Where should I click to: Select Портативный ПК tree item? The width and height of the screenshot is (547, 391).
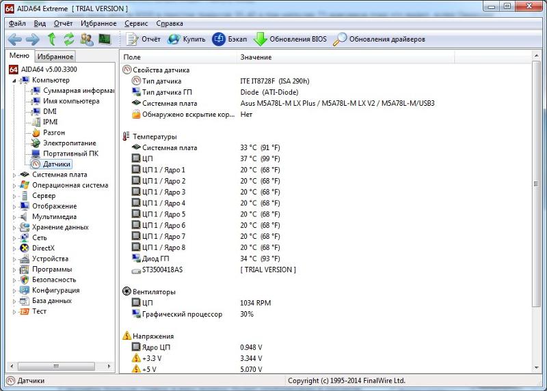click(x=70, y=154)
